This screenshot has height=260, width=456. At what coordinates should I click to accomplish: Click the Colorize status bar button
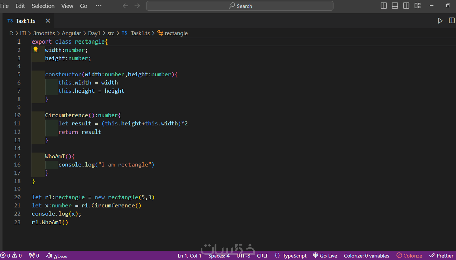tap(409, 256)
